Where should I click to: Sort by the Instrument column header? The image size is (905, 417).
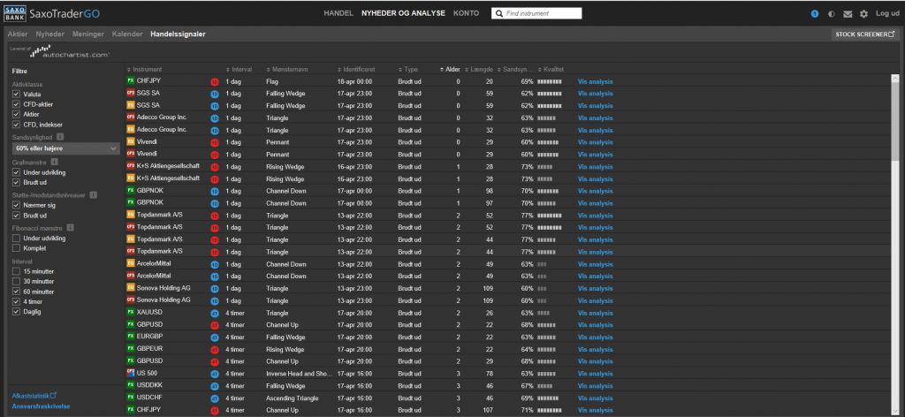tap(148, 69)
